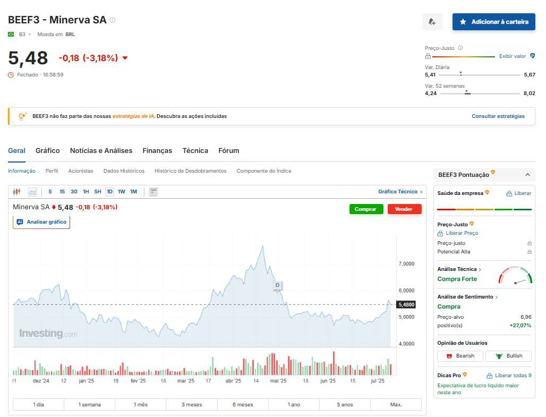Image resolution: width=546 pixels, height=417 pixels.
Task: Open Histórico de Desdobramentos sub-tab
Action: [x=191, y=171]
